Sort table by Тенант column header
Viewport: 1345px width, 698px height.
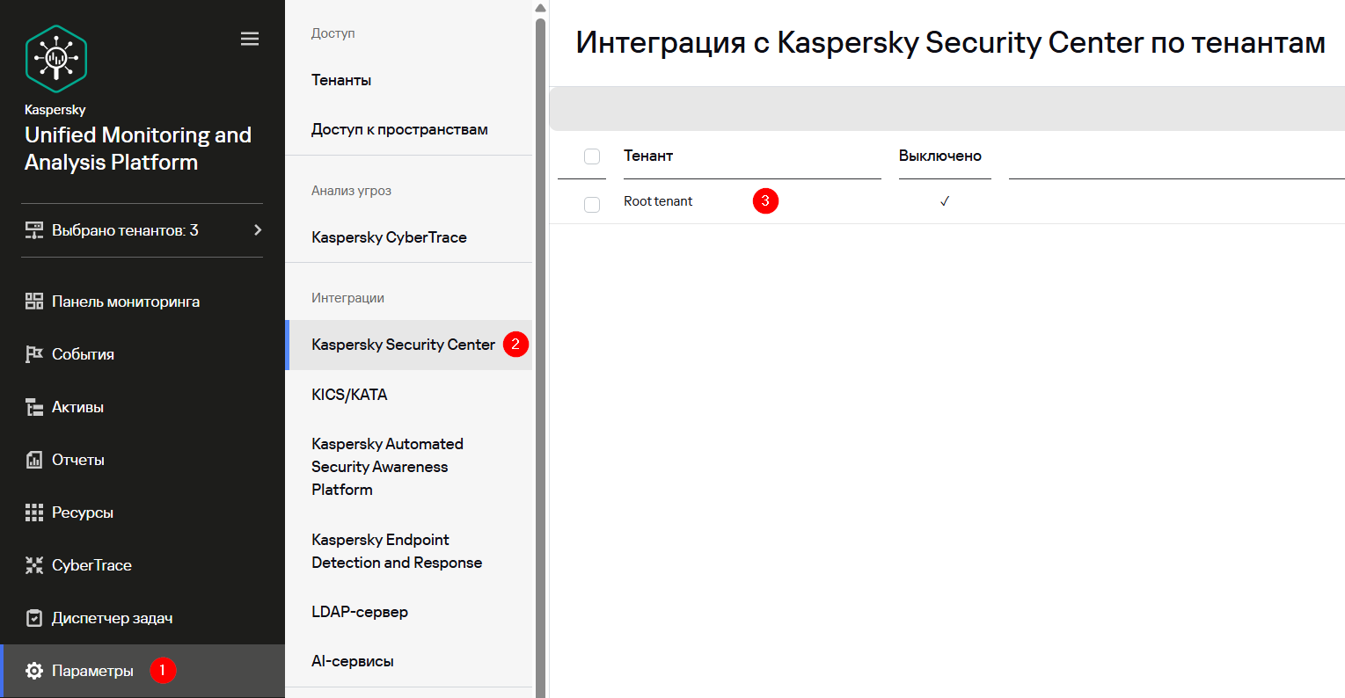pyautogui.click(x=648, y=156)
